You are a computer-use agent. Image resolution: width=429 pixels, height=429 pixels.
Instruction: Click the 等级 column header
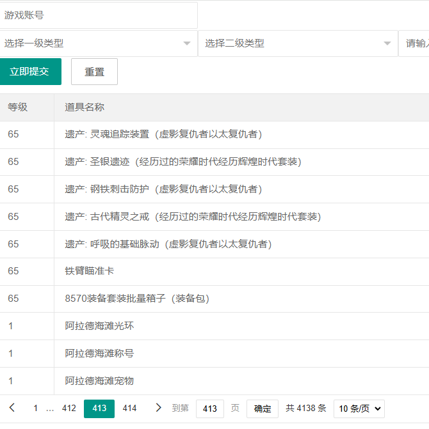coord(18,107)
